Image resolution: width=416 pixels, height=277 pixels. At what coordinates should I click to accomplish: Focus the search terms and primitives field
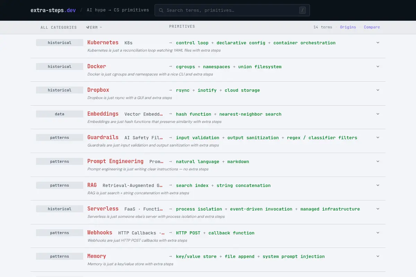(x=232, y=10)
